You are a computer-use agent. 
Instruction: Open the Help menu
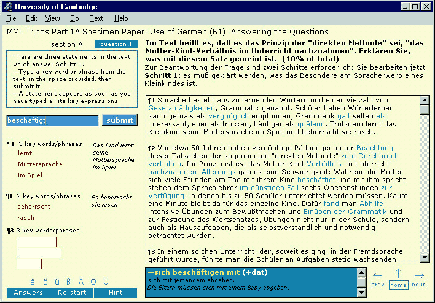point(121,18)
